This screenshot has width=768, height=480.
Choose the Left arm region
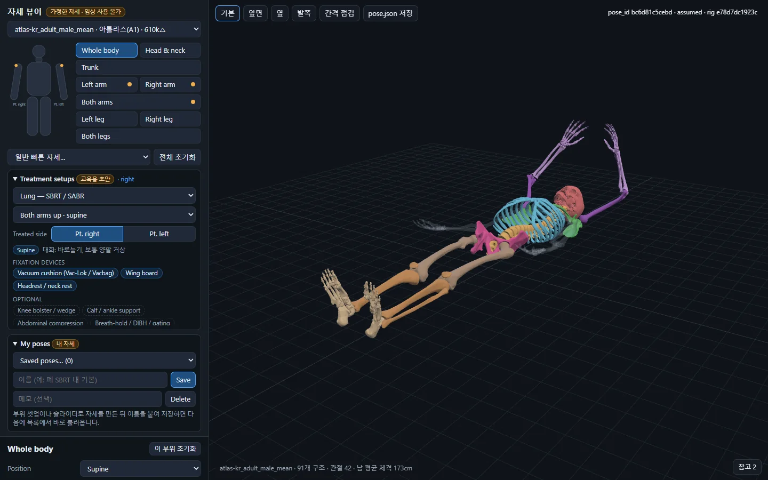[x=107, y=84]
